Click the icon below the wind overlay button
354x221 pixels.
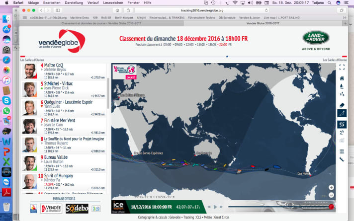coord(342,133)
